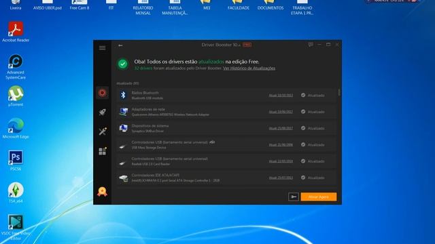Open µTorrent desktop shortcut
The image size is (435, 244).
click(16, 96)
